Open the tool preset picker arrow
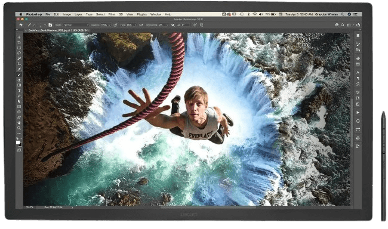Screen dimensions: 388x229 click(34, 24)
